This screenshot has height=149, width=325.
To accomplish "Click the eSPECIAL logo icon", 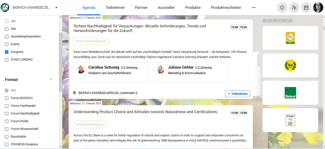I will [5, 8].
